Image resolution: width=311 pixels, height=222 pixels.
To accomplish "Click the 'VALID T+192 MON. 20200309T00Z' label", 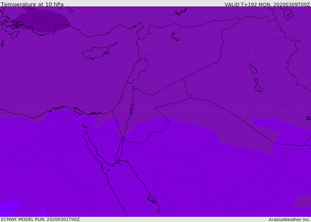I will pyautogui.click(x=267, y=4).
